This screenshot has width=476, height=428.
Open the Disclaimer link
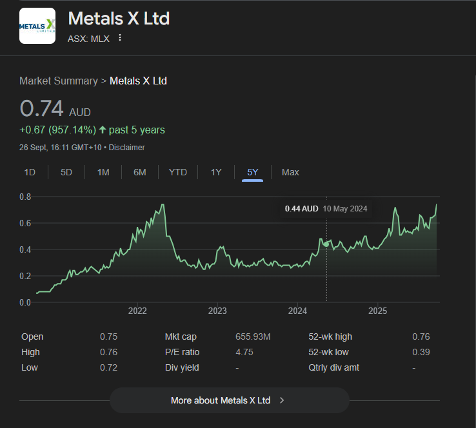point(126,148)
